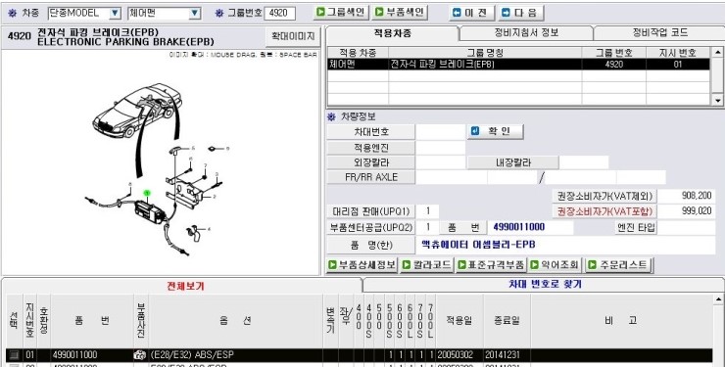This screenshot has width=725, height=367.
Task: Click the 비고 column header
Action: pos(620,321)
